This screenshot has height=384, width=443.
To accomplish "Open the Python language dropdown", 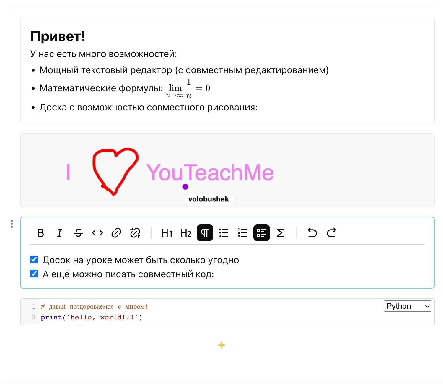I will [x=408, y=306].
